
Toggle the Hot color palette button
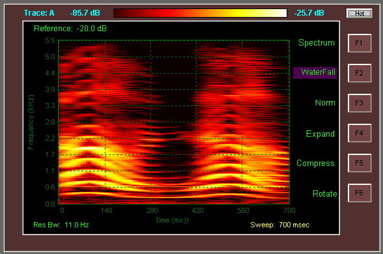pyautogui.click(x=360, y=13)
